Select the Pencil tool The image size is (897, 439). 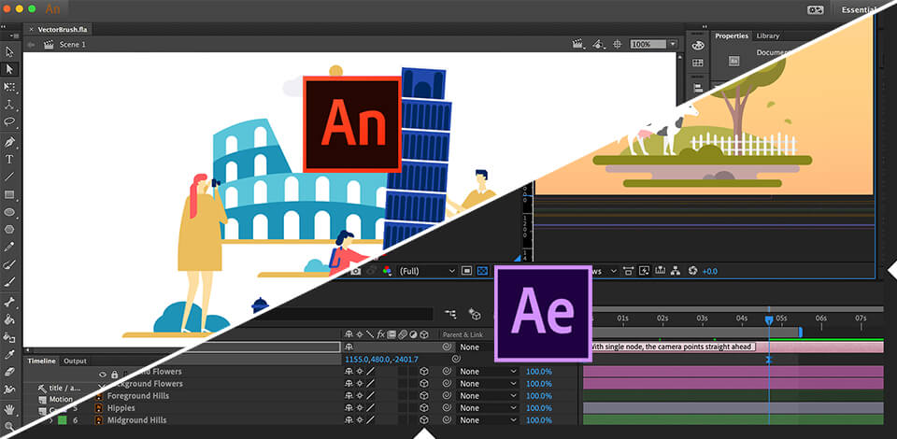[x=9, y=247]
